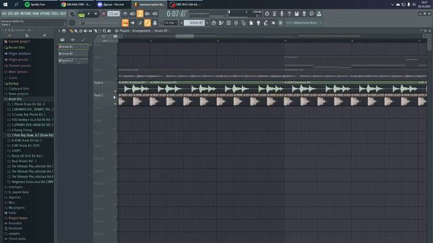433x243 pixels.
Task: Click the tempo field showing 122
Action: pos(113,13)
